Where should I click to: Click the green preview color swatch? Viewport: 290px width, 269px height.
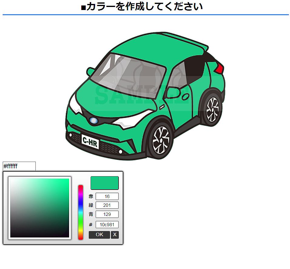105,183
